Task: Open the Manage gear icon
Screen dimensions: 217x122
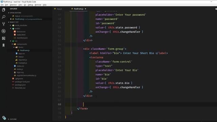Action: 4,118
